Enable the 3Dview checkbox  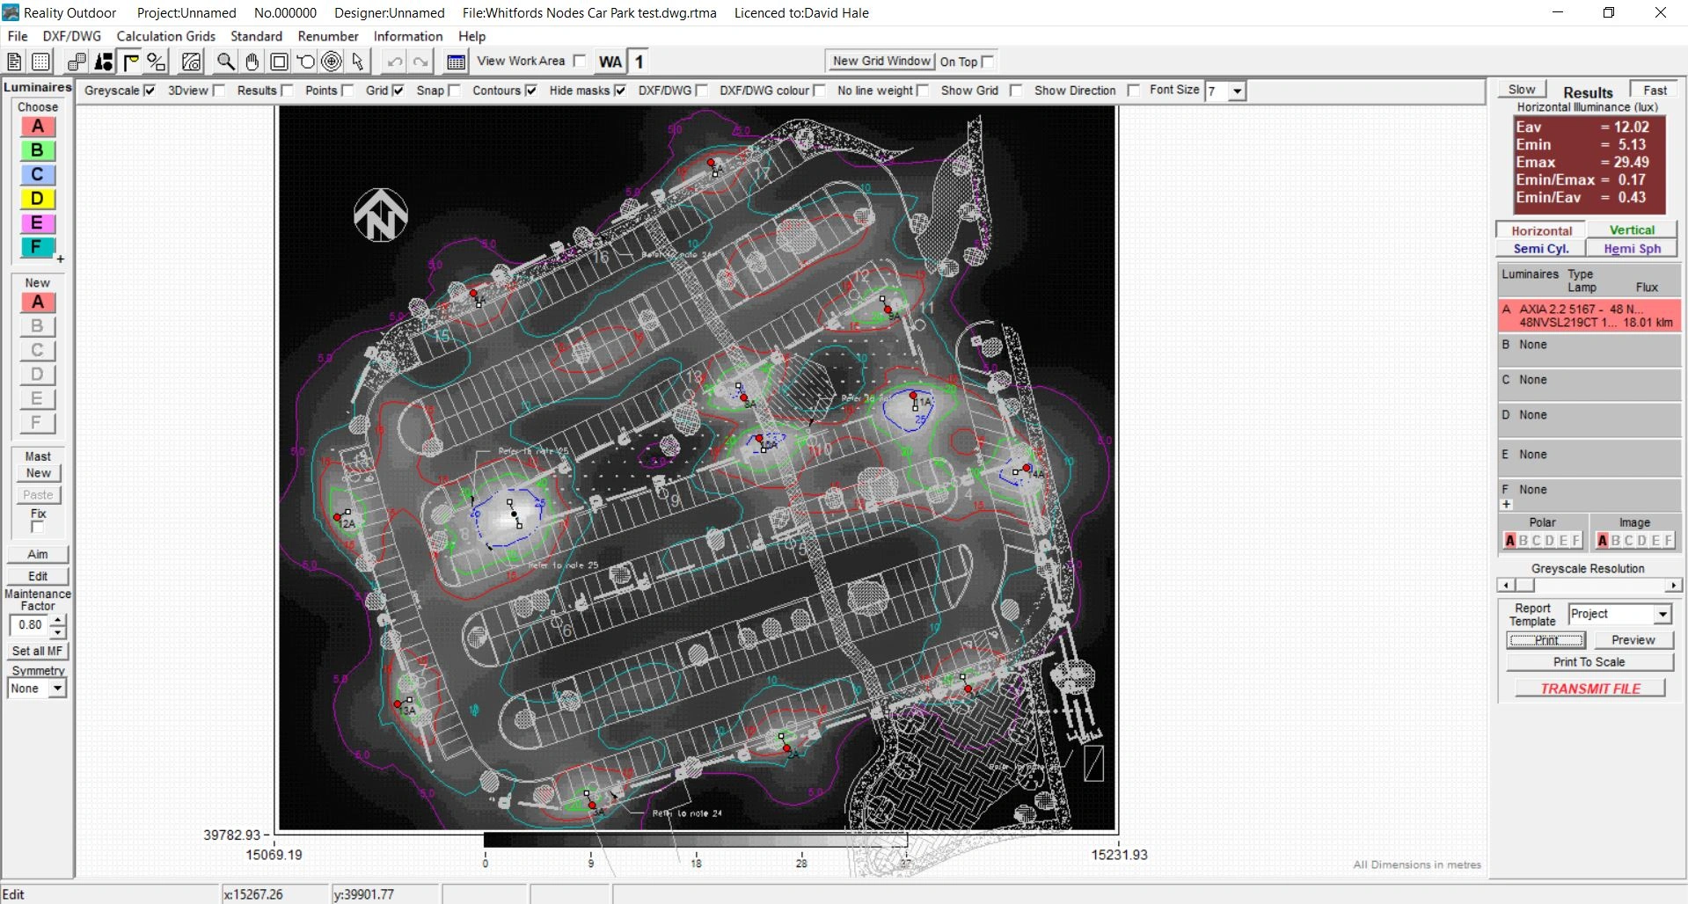[x=219, y=91]
